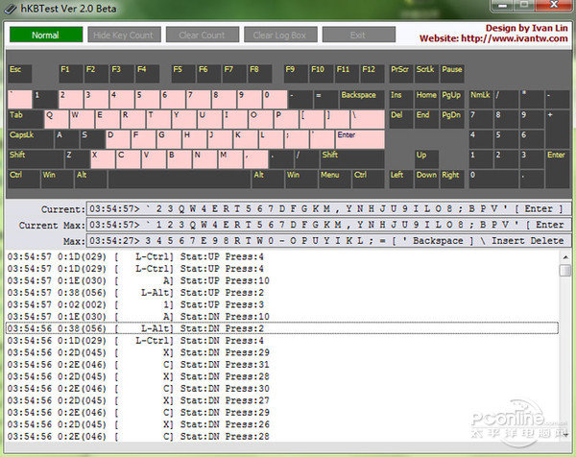This screenshot has width=576, height=457.
Task: Click the PrScr key tile
Action: point(400,74)
